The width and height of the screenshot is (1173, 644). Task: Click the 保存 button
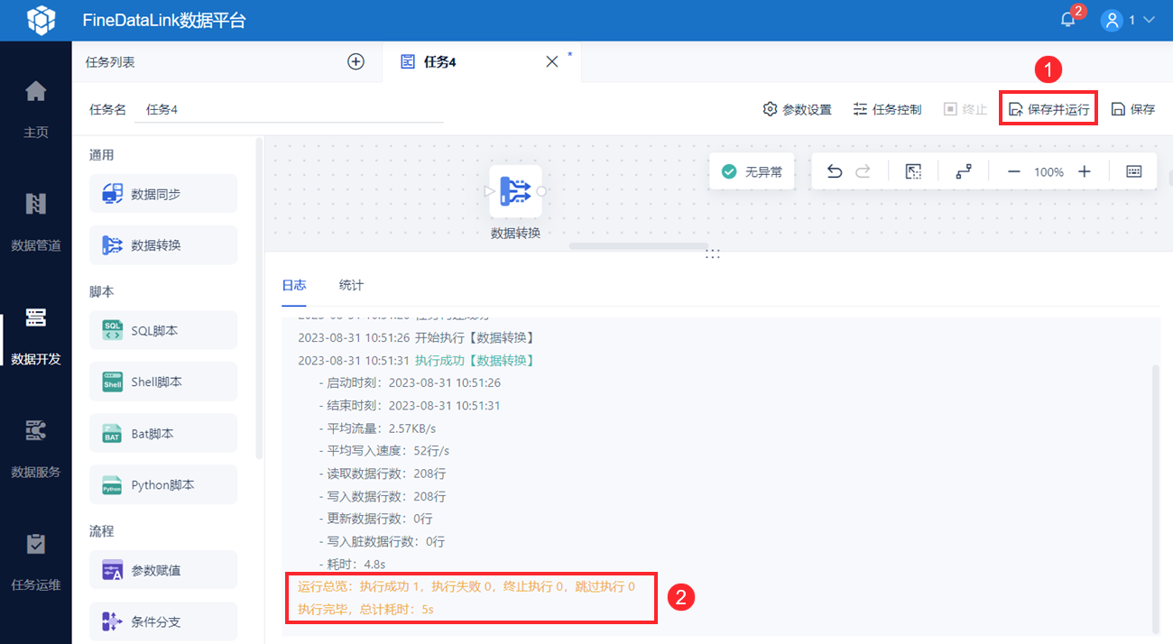(1133, 109)
